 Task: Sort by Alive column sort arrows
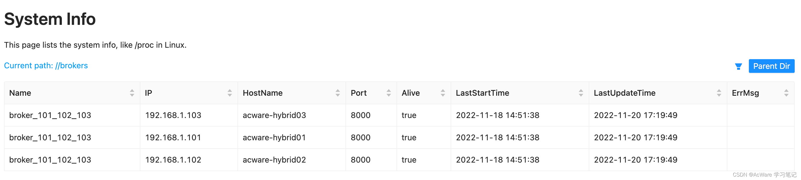(443, 93)
